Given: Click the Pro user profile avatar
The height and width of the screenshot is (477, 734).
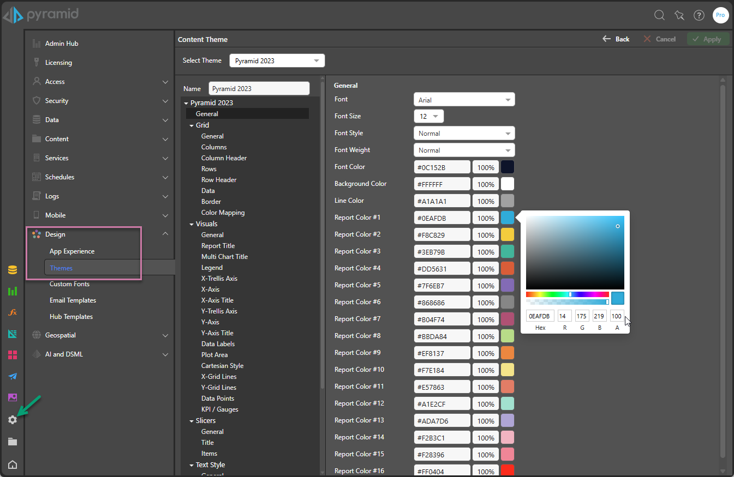Looking at the screenshot, I should [720, 15].
